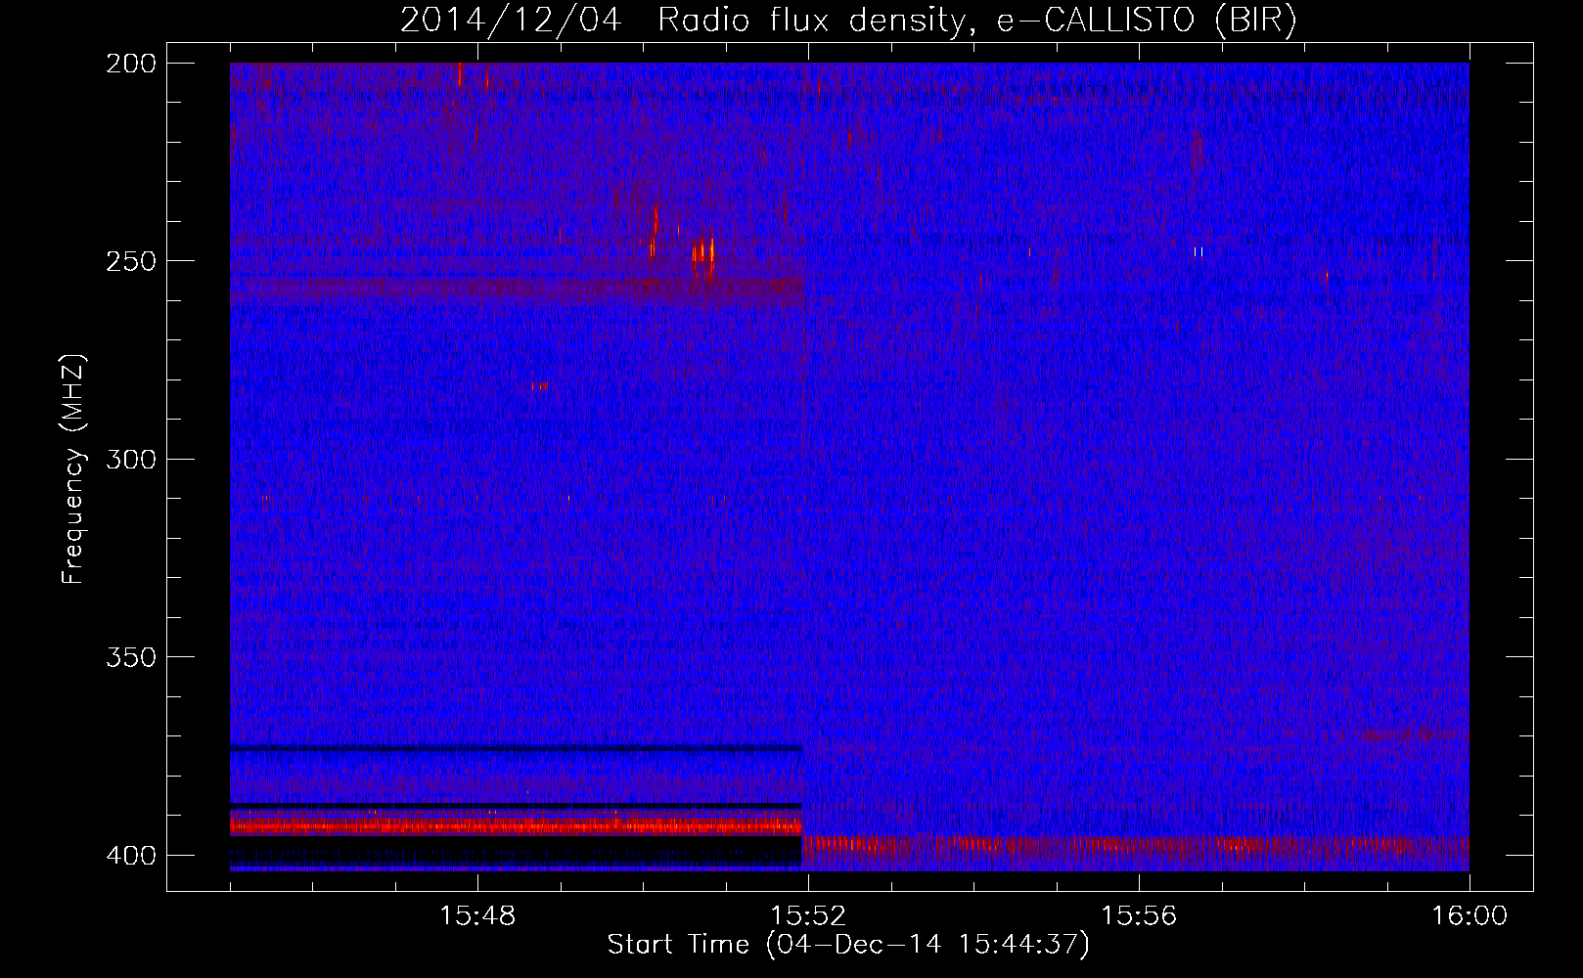Click the 200 frequency tick label

130,64
